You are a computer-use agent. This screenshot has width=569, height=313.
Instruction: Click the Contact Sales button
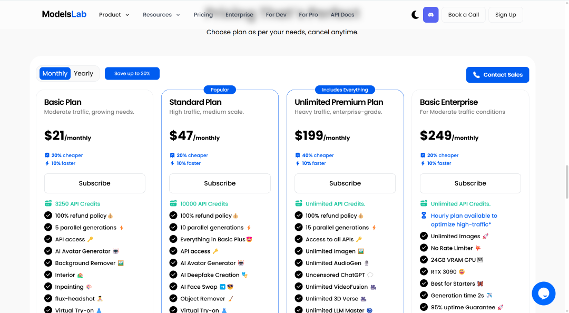coord(497,75)
